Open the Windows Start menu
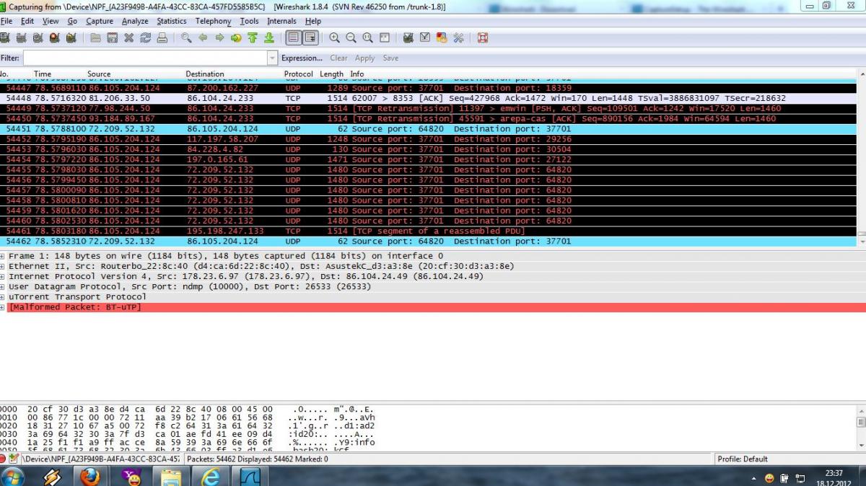 coord(12,476)
